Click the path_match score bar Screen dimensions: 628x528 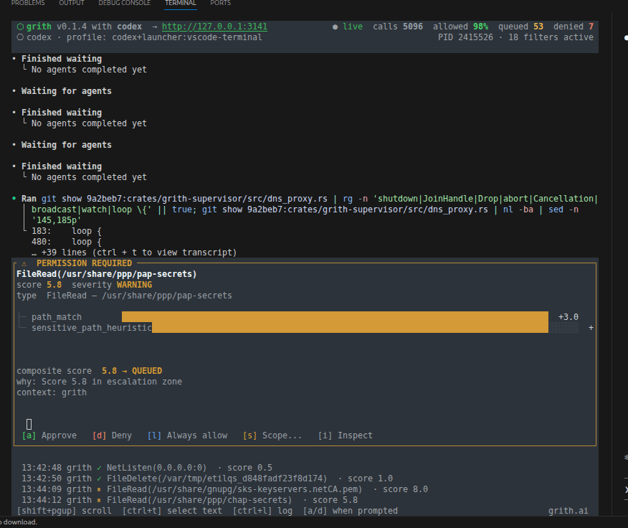tap(335, 316)
